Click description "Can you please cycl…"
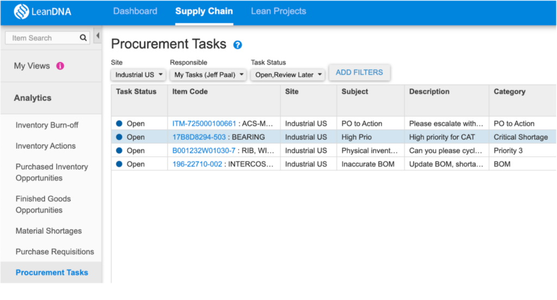 [445, 150]
